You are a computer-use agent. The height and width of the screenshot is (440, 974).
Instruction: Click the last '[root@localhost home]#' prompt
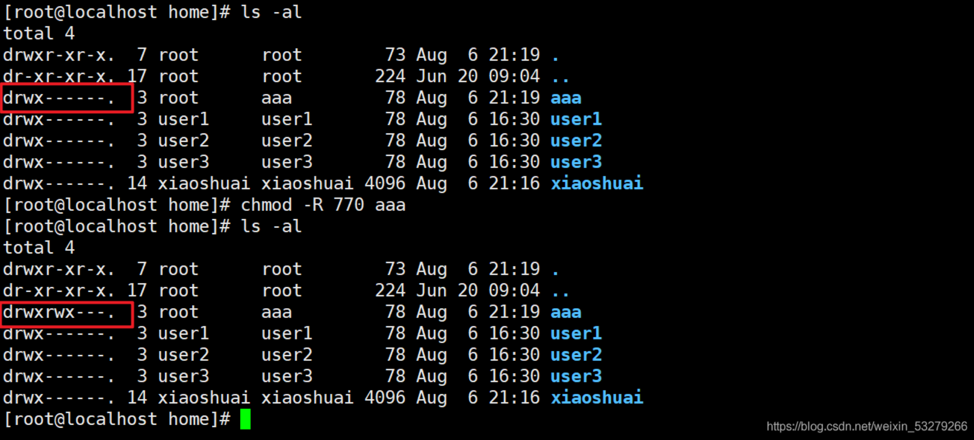(117, 419)
